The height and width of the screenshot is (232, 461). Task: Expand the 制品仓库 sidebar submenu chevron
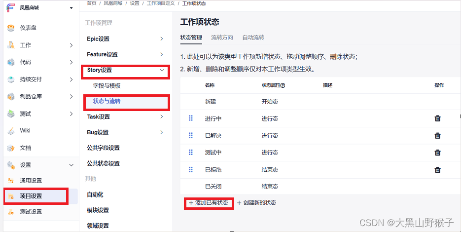(71, 96)
